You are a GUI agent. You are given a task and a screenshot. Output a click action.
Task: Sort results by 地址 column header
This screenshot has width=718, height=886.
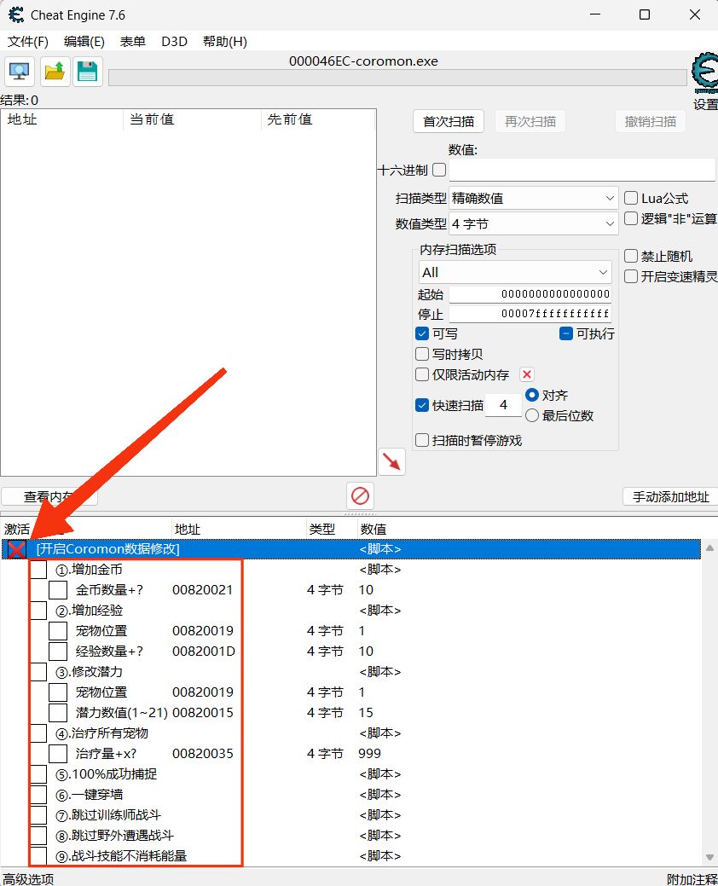click(62, 119)
